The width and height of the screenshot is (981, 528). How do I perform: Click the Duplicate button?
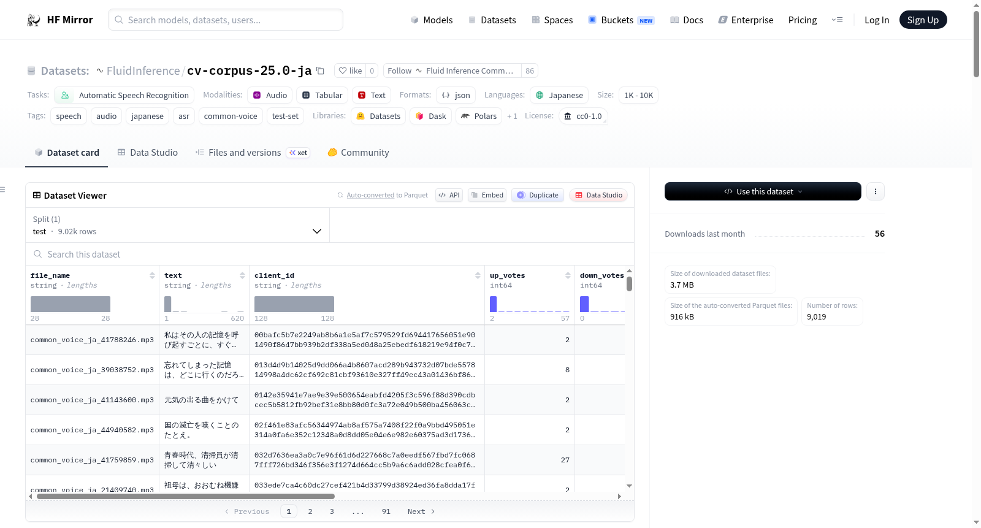537,195
